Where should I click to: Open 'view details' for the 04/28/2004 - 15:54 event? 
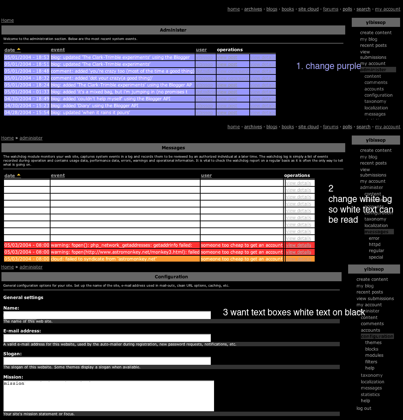click(263, 113)
